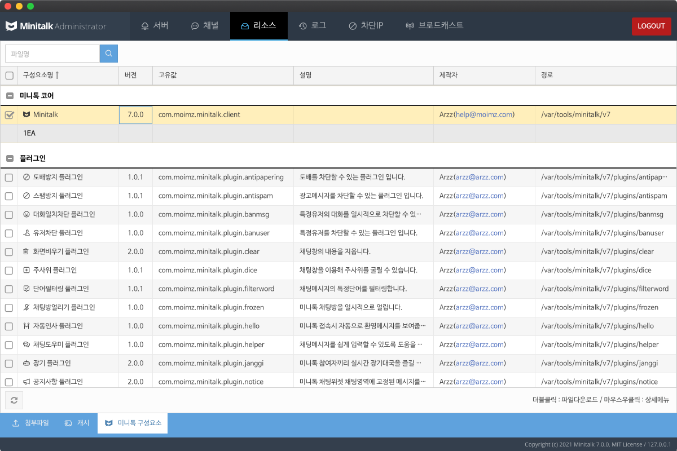Click arzz@arzz.com link in 주사위 row
This screenshot has width=677, height=451.
point(480,270)
